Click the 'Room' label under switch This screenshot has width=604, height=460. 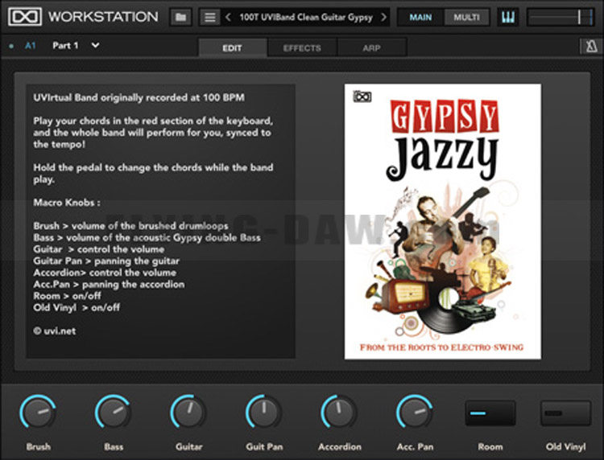pyautogui.click(x=490, y=446)
